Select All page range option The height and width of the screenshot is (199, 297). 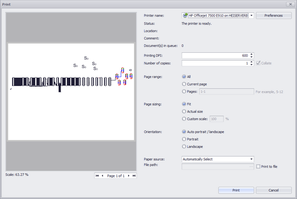coord(184,77)
